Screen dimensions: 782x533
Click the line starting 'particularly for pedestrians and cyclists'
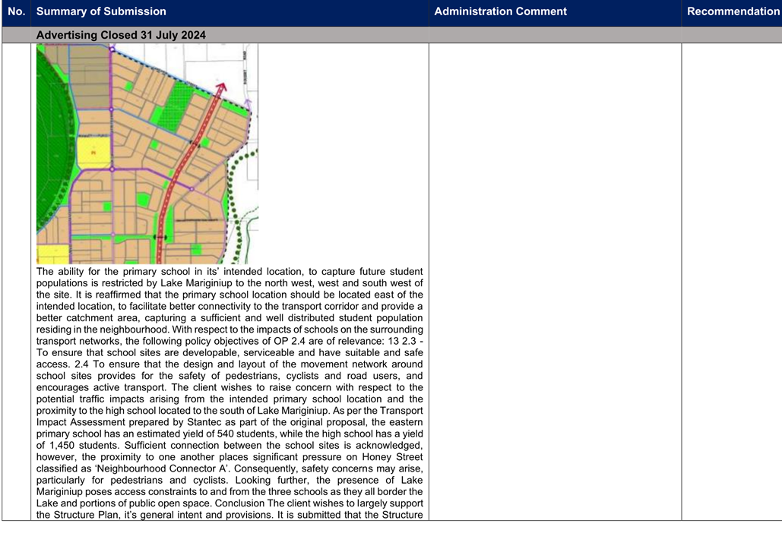tap(230, 480)
